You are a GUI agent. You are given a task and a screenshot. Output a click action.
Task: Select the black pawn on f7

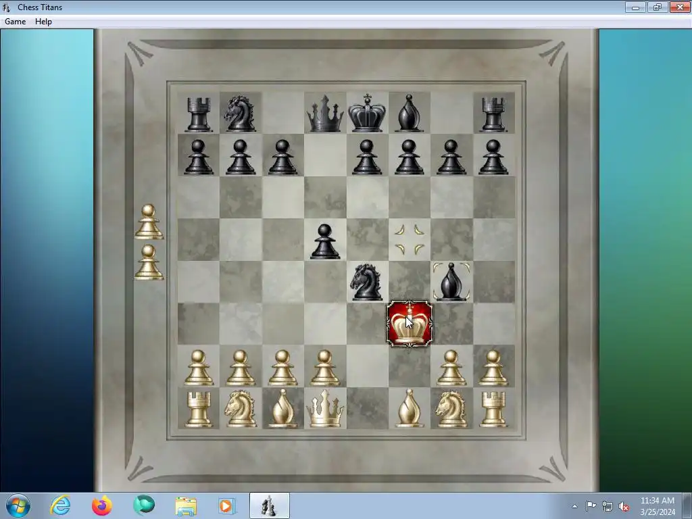tap(409, 157)
